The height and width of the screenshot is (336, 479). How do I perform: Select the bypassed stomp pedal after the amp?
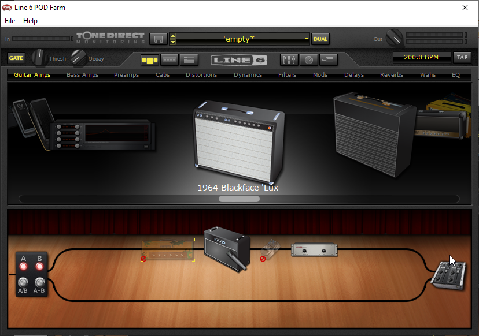[x=270, y=249]
